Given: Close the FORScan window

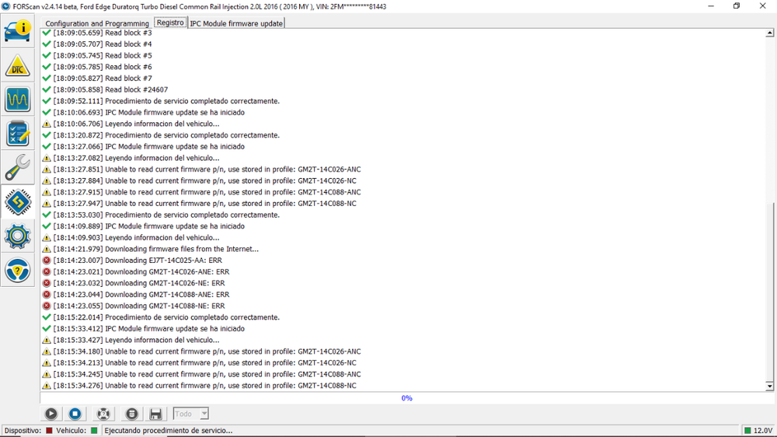Looking at the screenshot, I should point(763,6).
